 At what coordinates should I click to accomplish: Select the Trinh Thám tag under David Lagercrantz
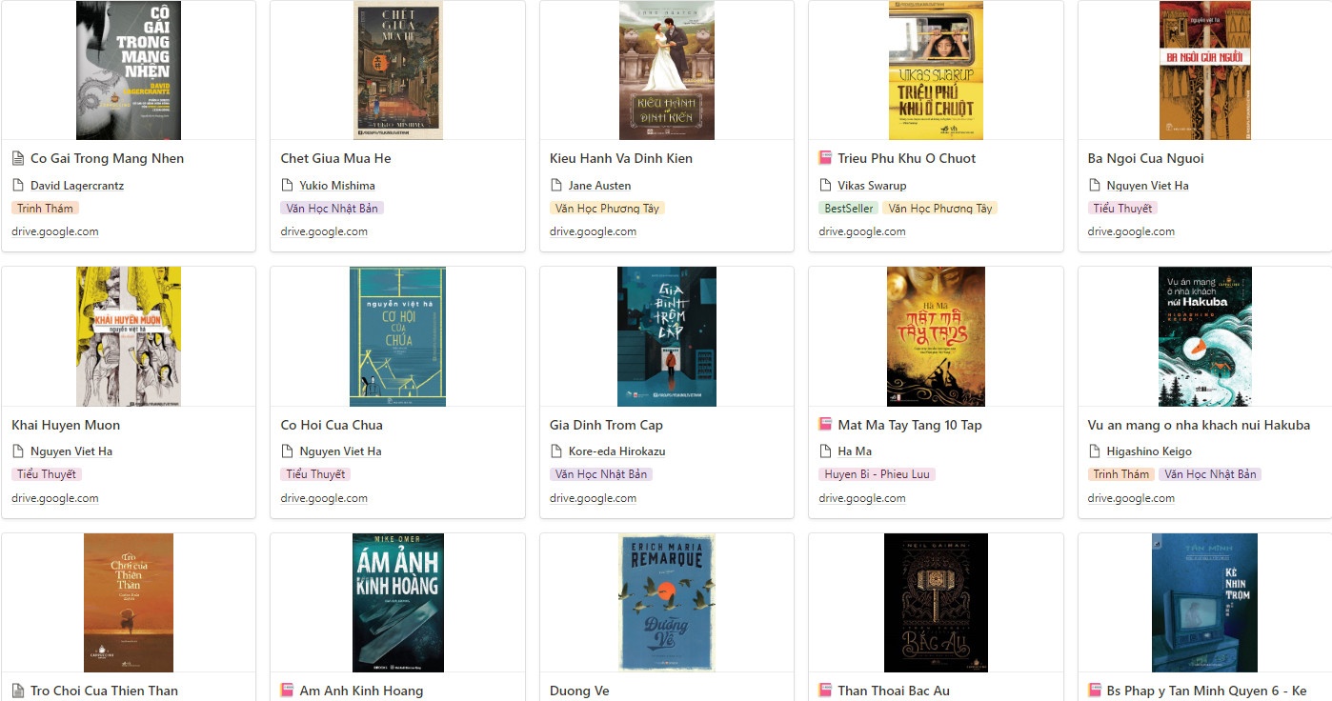[x=45, y=209]
